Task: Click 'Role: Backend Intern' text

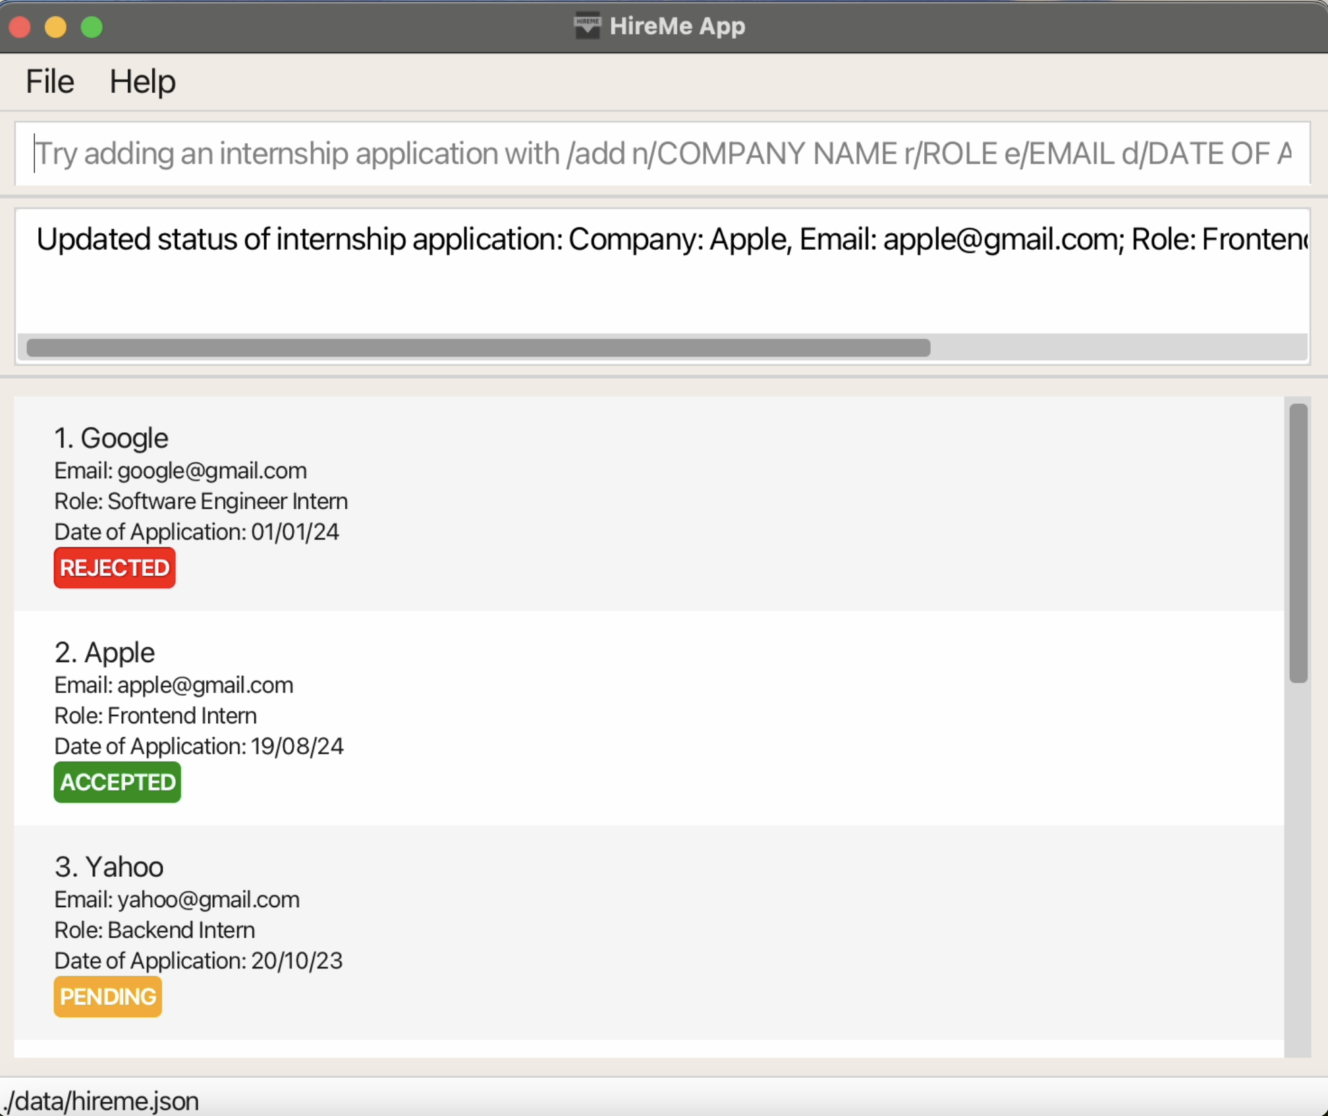Action: (154, 930)
